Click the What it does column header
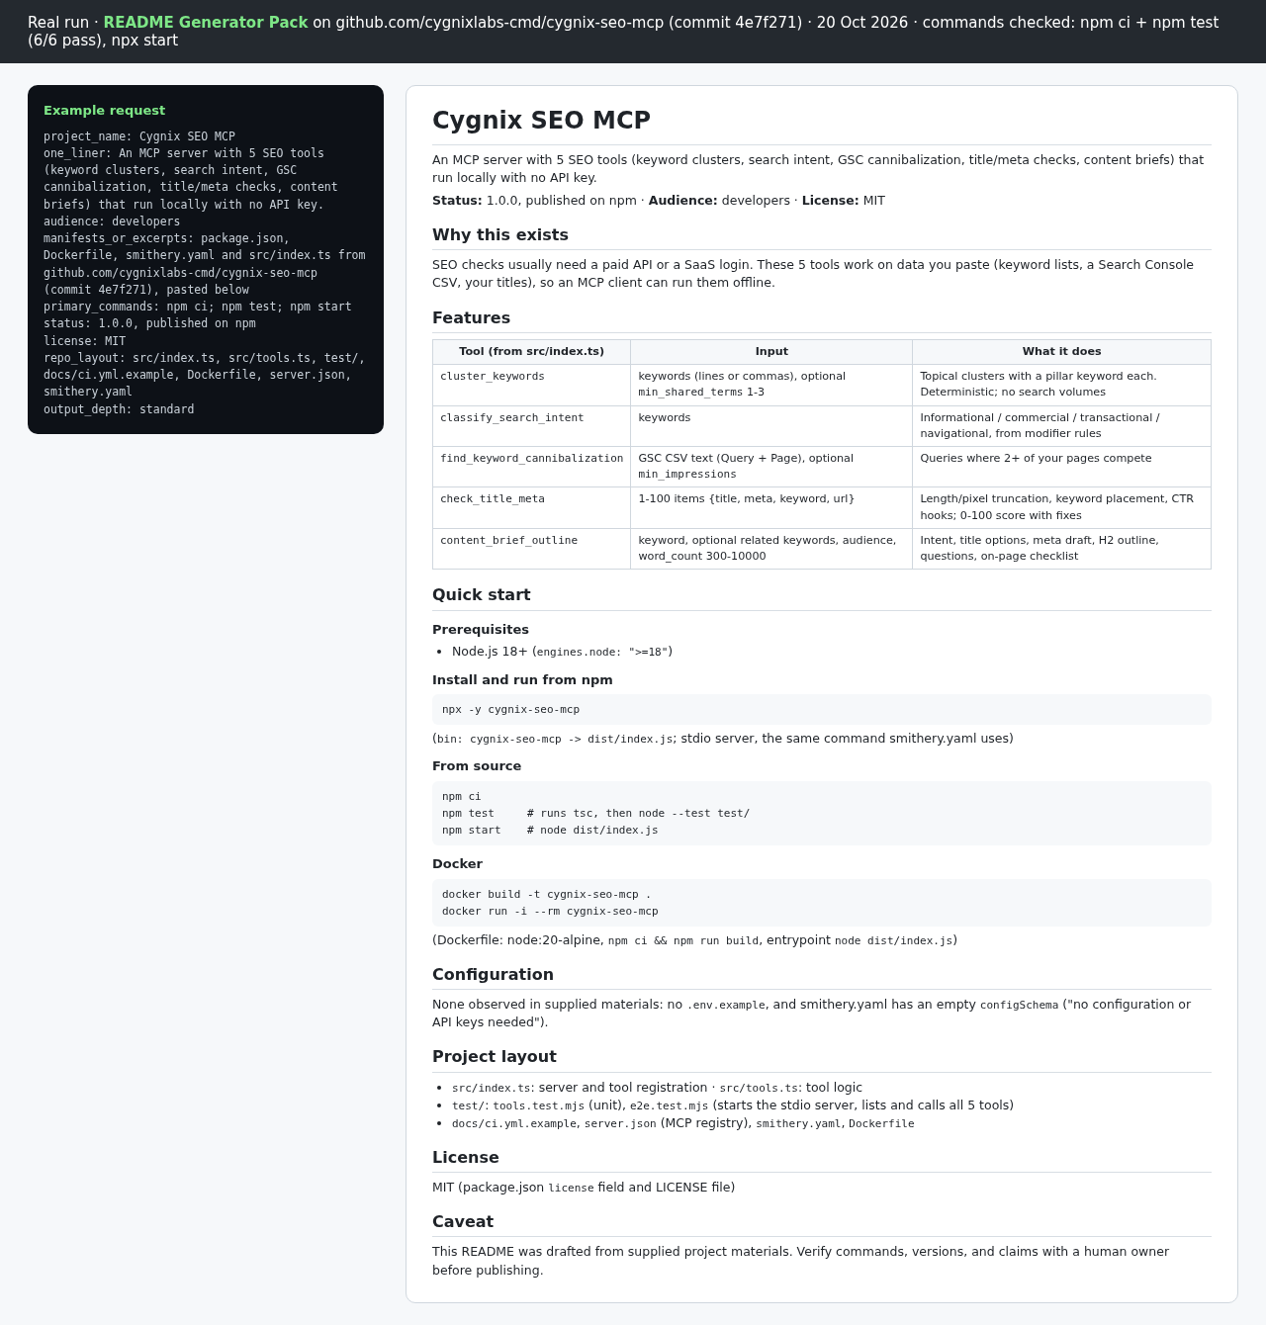The height and width of the screenshot is (1325, 1266). coord(1061,351)
